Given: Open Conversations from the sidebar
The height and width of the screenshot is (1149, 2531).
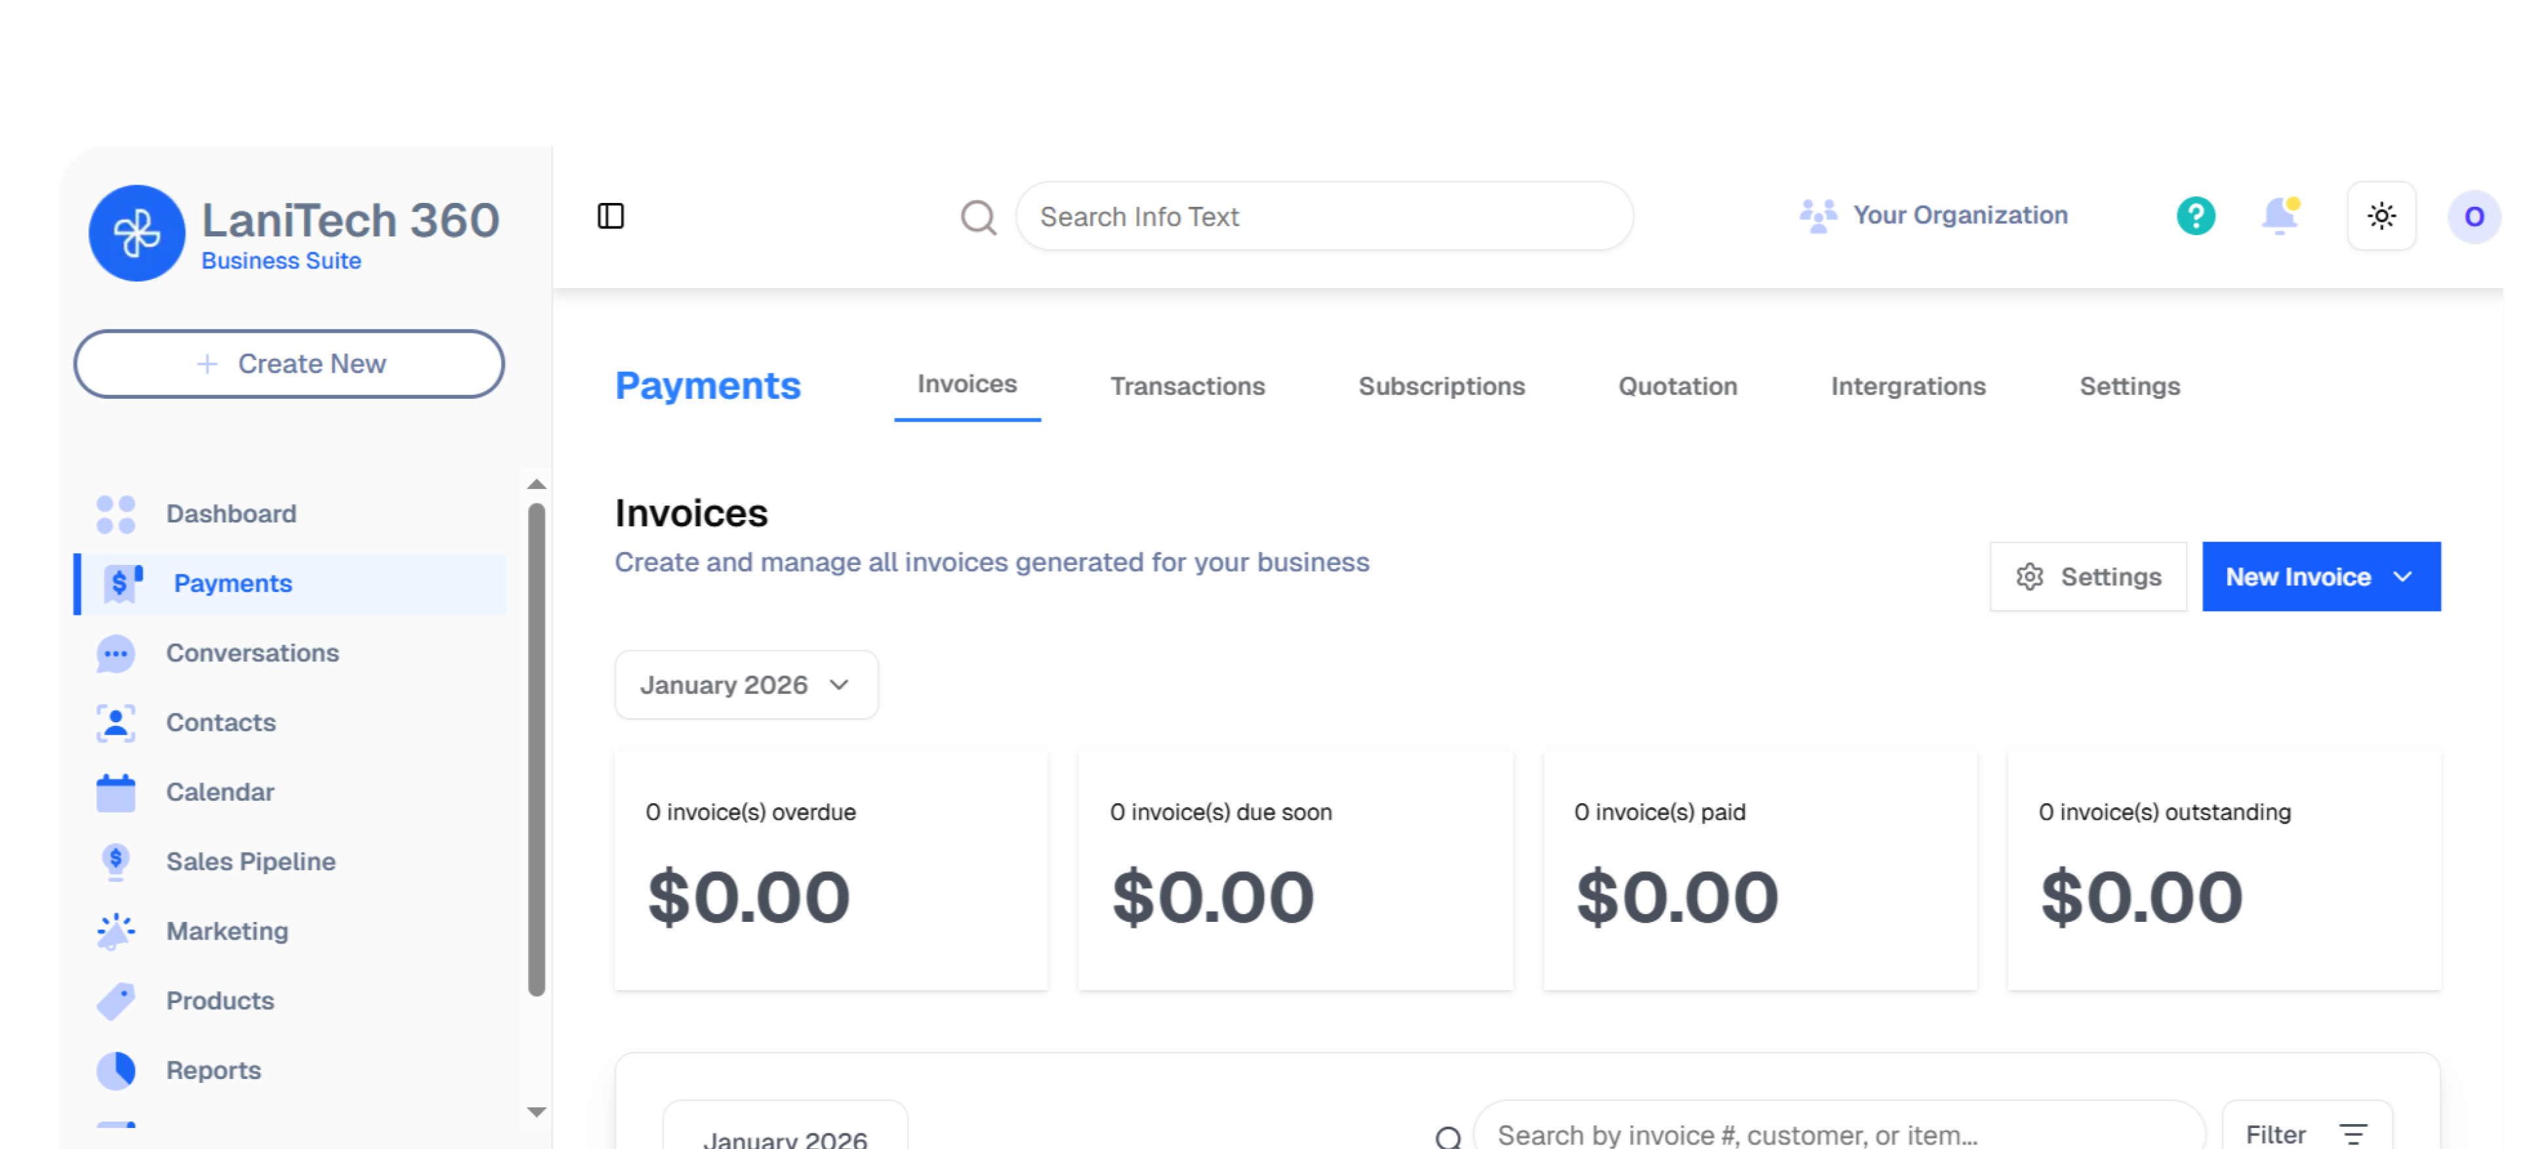Looking at the screenshot, I should click(x=252, y=653).
